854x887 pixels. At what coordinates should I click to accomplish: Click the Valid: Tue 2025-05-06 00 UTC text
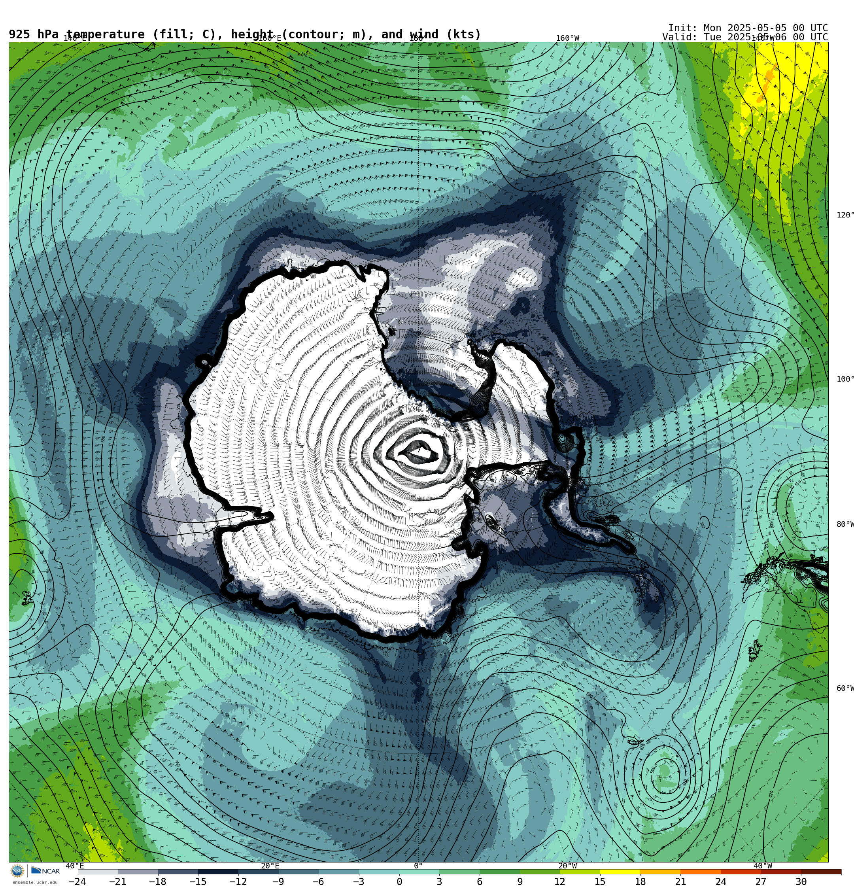click(745, 37)
